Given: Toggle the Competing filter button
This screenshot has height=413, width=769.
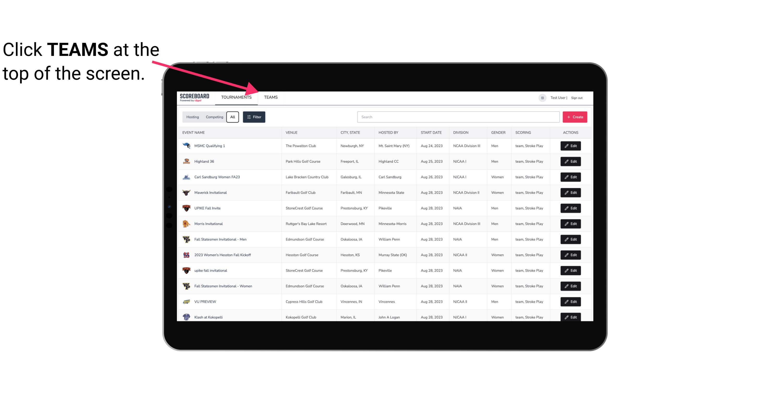Looking at the screenshot, I should [214, 117].
